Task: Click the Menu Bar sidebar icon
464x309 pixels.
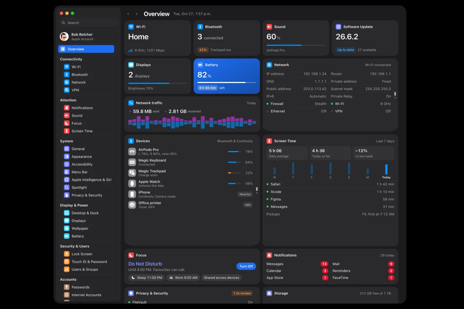Action: [x=67, y=172]
